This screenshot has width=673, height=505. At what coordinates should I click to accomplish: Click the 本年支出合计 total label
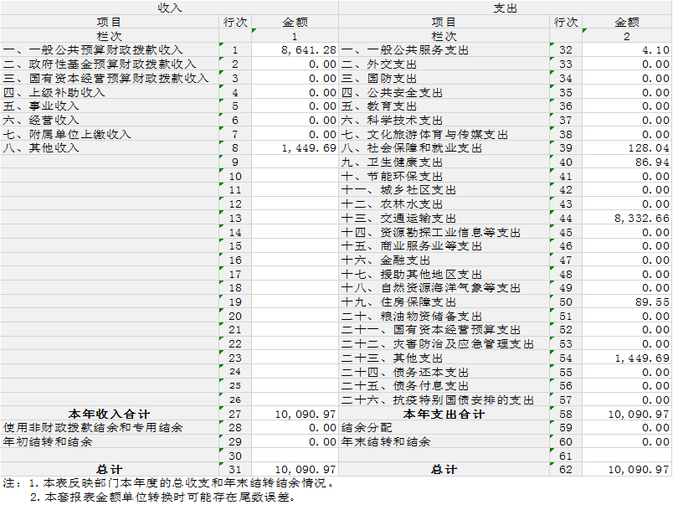(444, 414)
